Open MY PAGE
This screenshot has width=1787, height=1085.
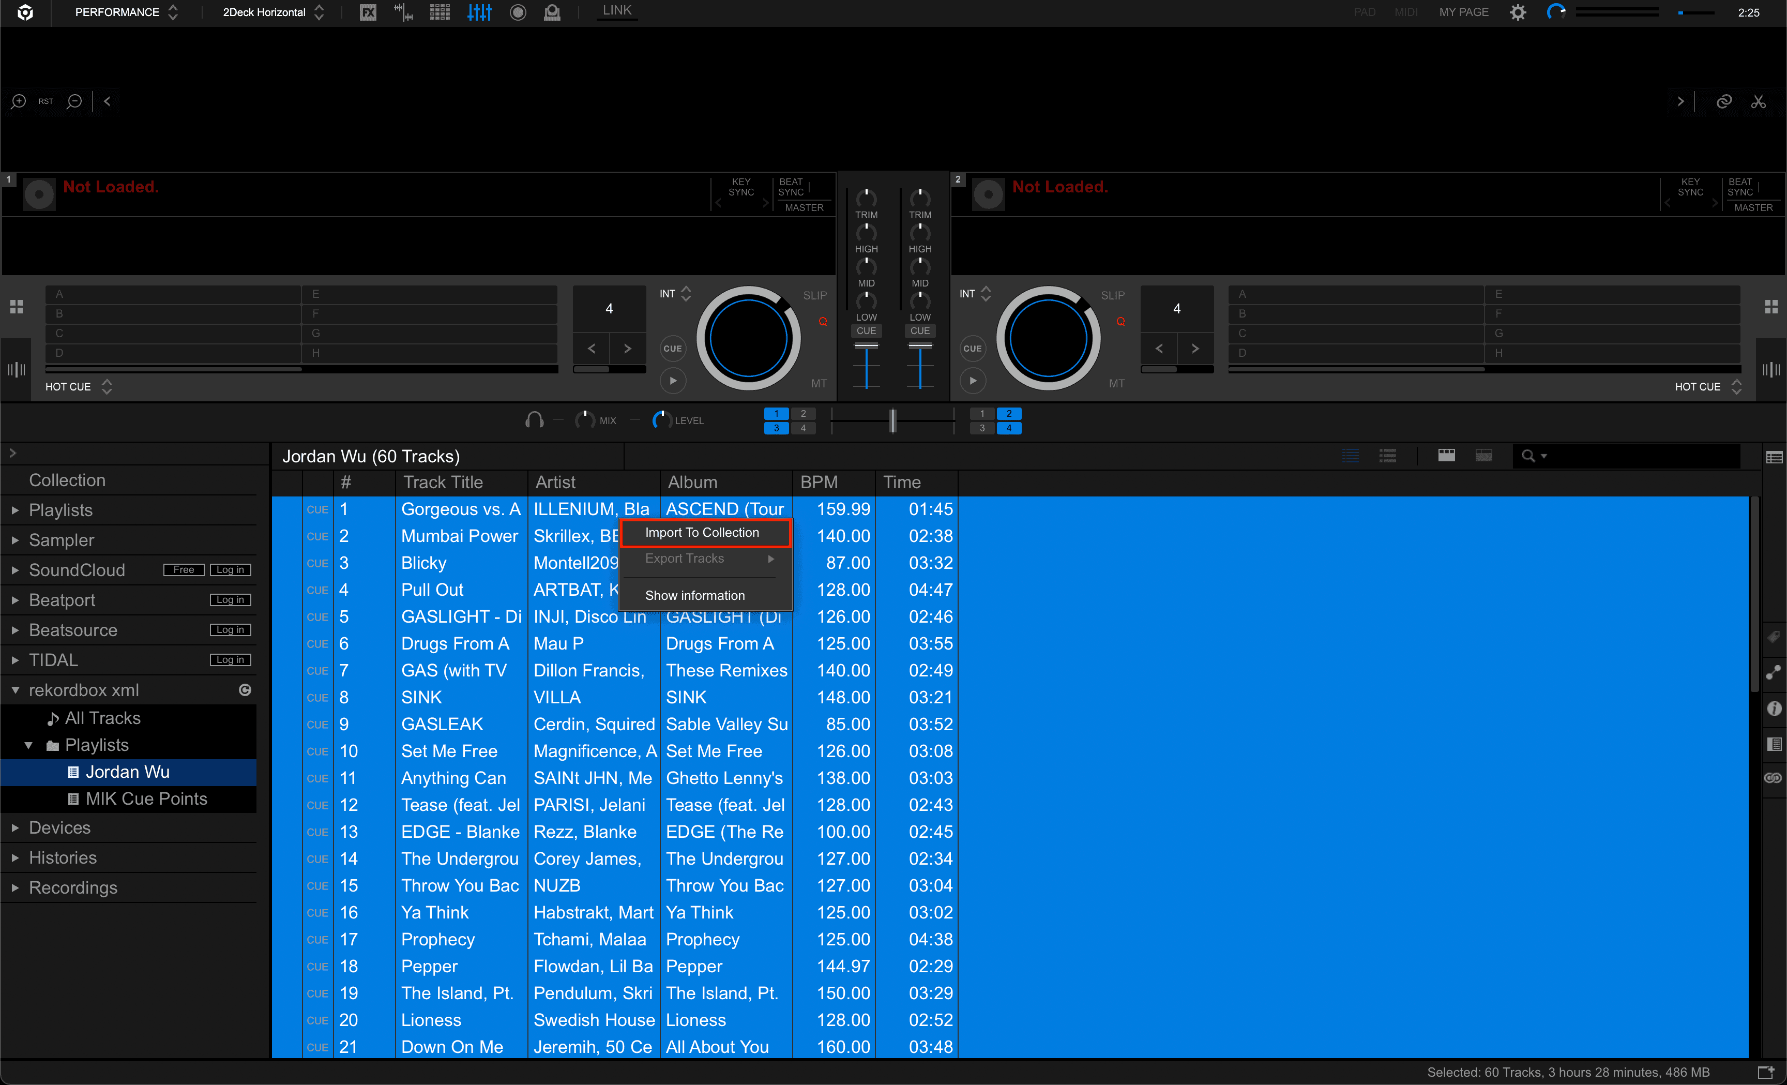coord(1463,12)
